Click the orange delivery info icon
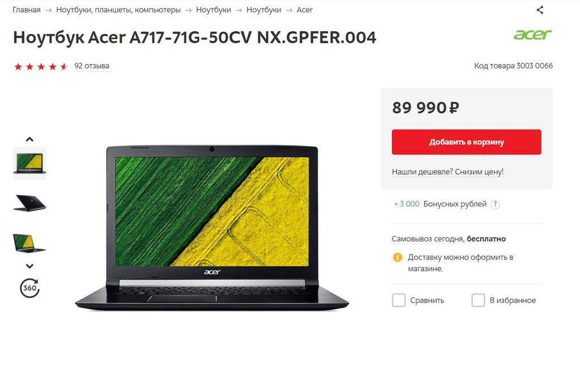580x375 pixels. tap(397, 257)
